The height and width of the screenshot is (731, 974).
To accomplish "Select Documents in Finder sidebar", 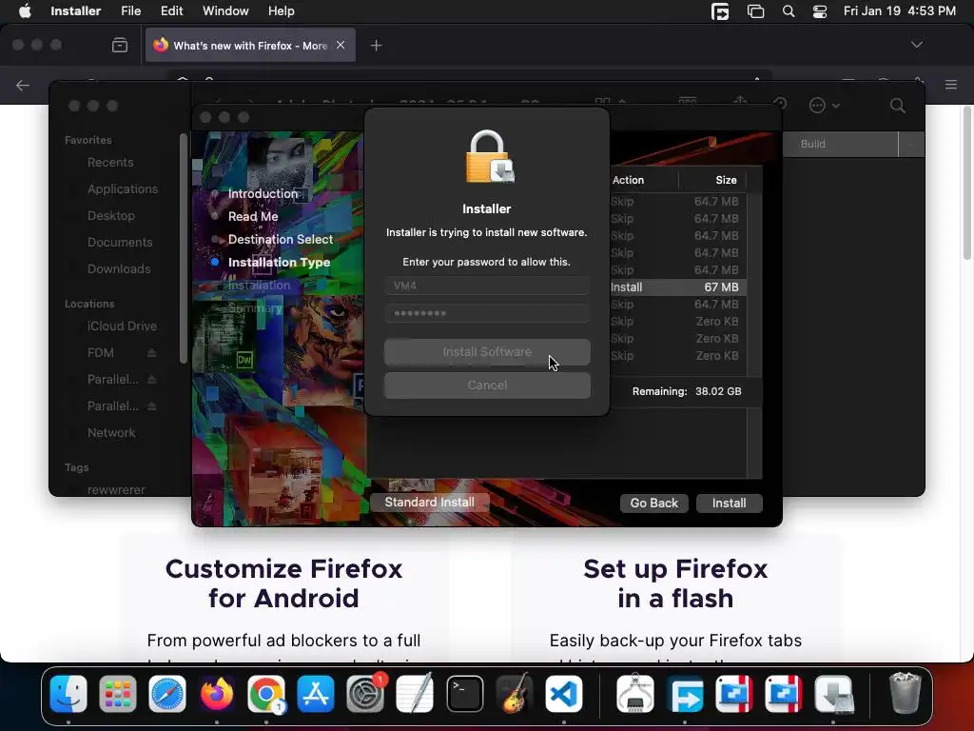I will 120,243.
